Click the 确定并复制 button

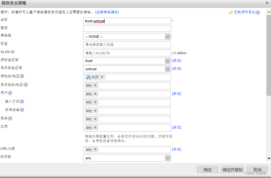pos(232,170)
